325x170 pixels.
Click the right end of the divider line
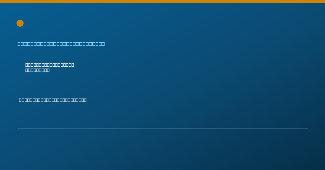click(307, 128)
